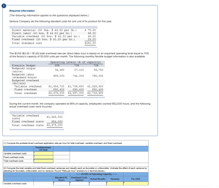Click the $1,828,500 variable overhead value
Image resolution: width=219 pixels, height=188 pixels.
[x=95, y=86]
